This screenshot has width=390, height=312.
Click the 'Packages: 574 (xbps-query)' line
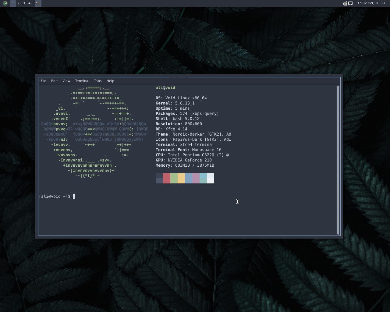187,114
